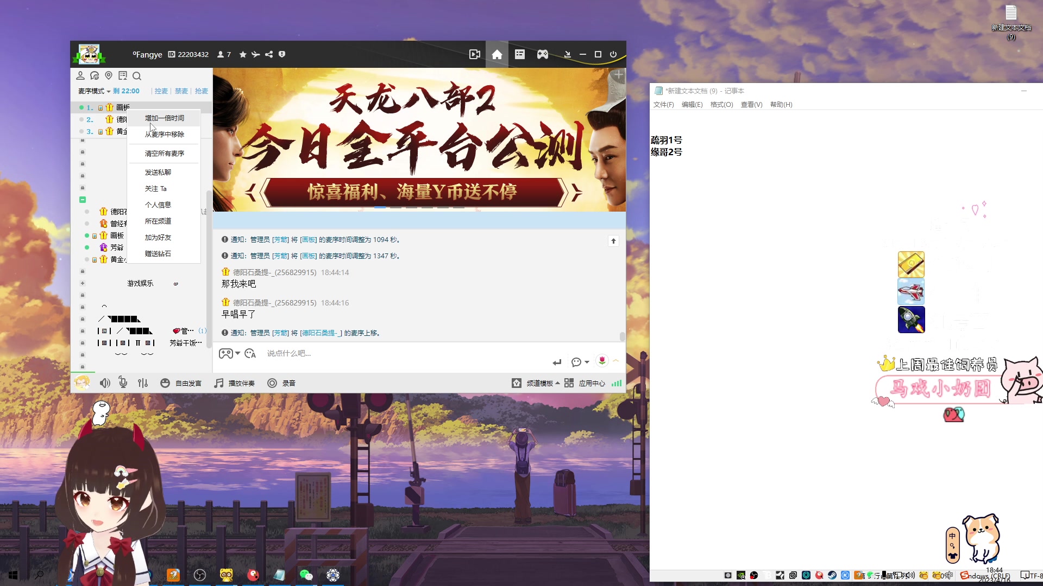The image size is (1043, 586).
Task: Click the 天龙八部2 banner image
Action: coord(419,139)
